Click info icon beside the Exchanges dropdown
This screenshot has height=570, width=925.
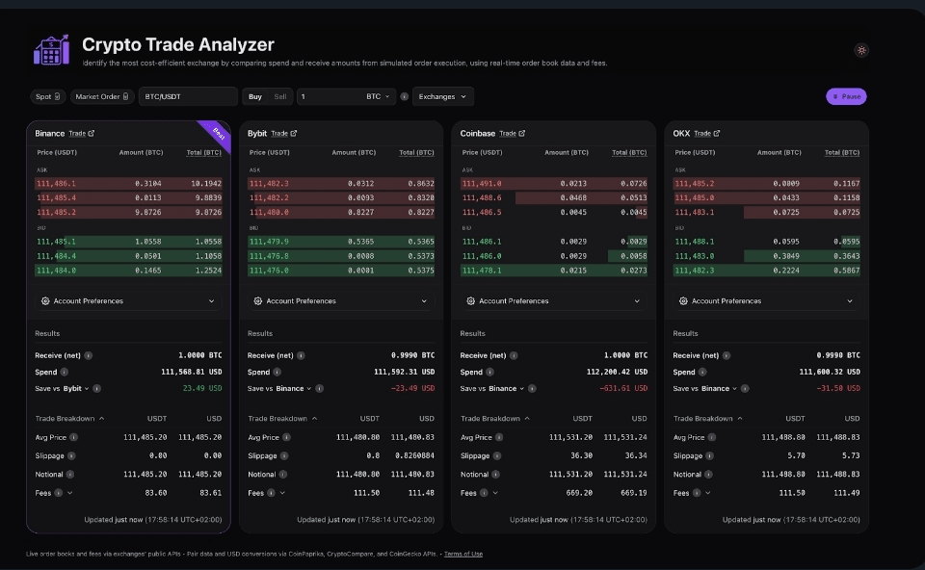click(x=404, y=96)
